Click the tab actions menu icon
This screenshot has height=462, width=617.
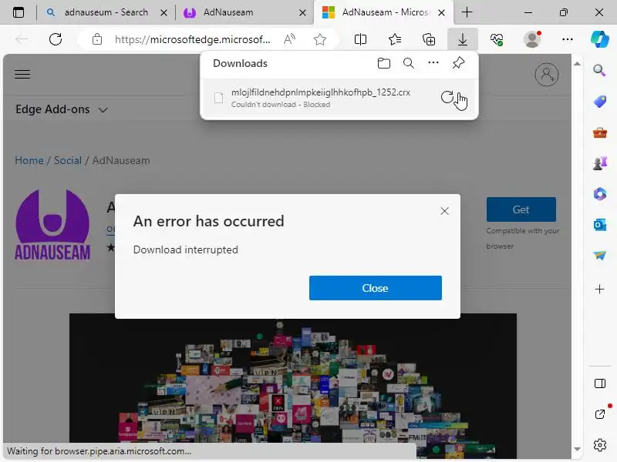click(19, 12)
